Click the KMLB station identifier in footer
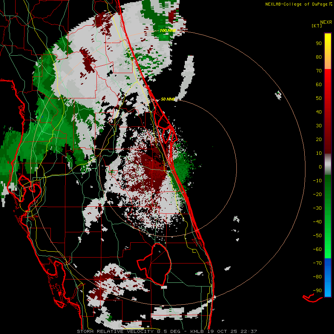 [197, 331]
